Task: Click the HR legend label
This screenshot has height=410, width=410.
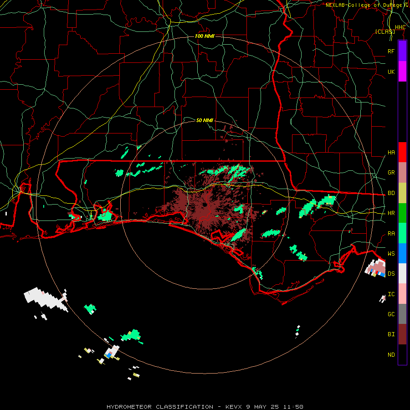Action: pyautogui.click(x=391, y=213)
